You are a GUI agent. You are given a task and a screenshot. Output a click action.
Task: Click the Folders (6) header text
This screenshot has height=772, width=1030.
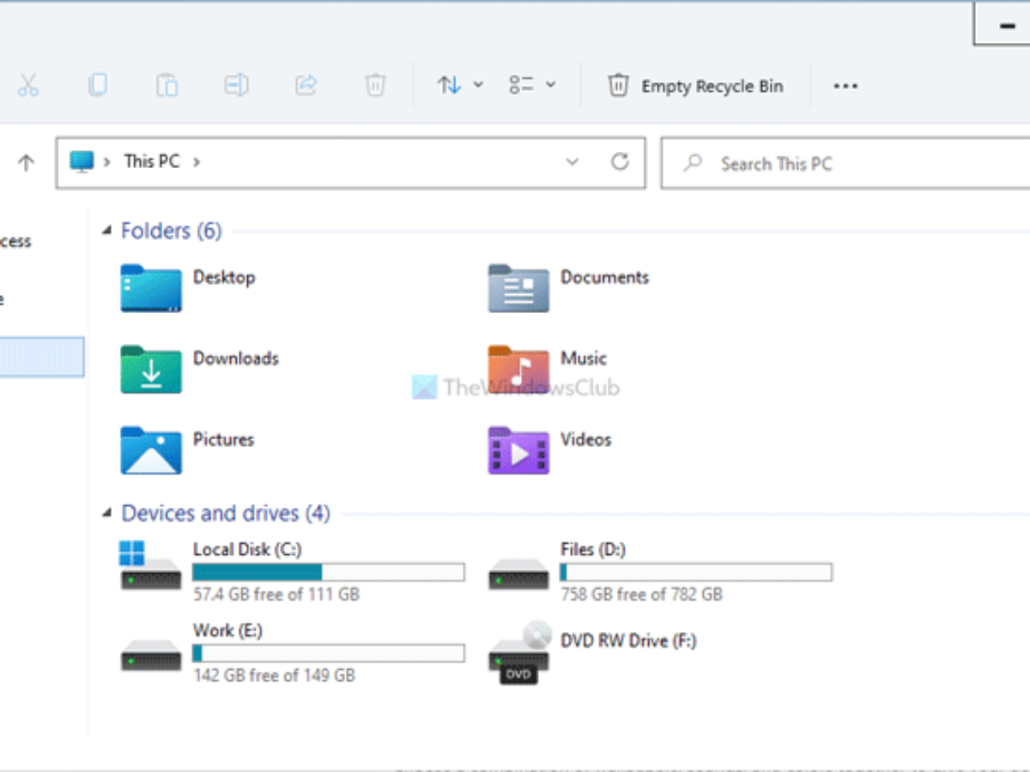[172, 231]
